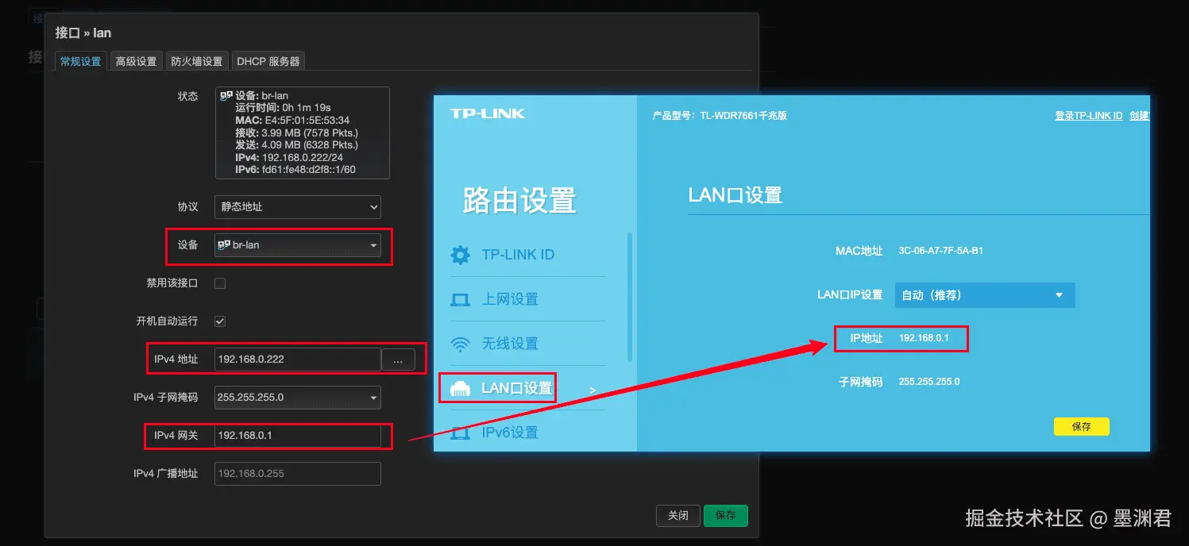The width and height of the screenshot is (1189, 546).
Task: Switch to the 高级设置 tab
Action: point(136,61)
